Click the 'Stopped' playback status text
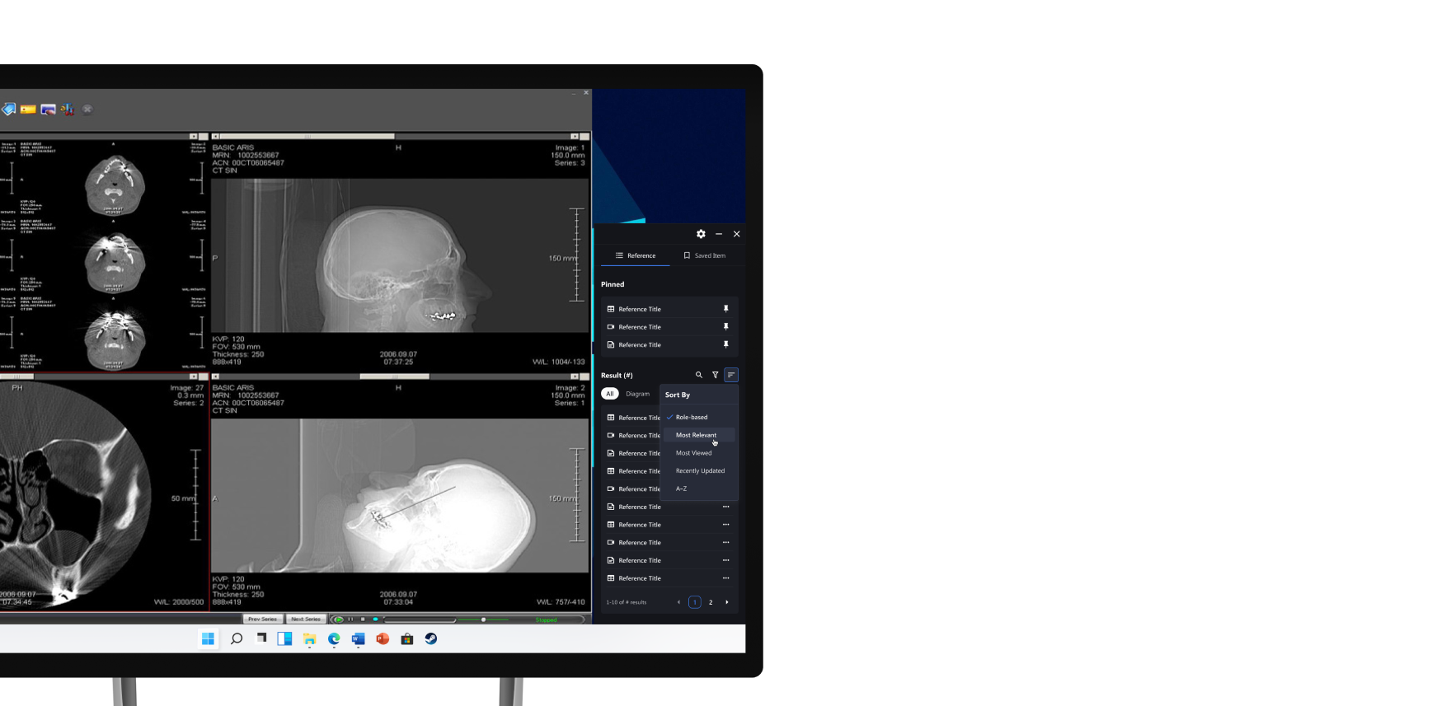The height and width of the screenshot is (706, 1441). point(547,620)
